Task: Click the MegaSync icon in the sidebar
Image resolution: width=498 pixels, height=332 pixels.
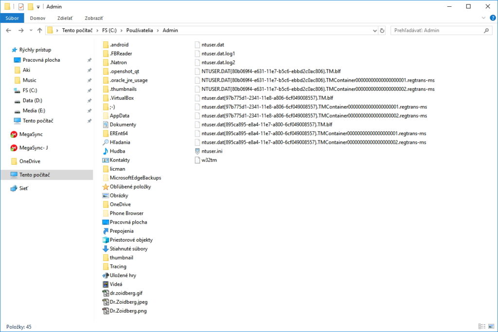Action: click(x=14, y=134)
